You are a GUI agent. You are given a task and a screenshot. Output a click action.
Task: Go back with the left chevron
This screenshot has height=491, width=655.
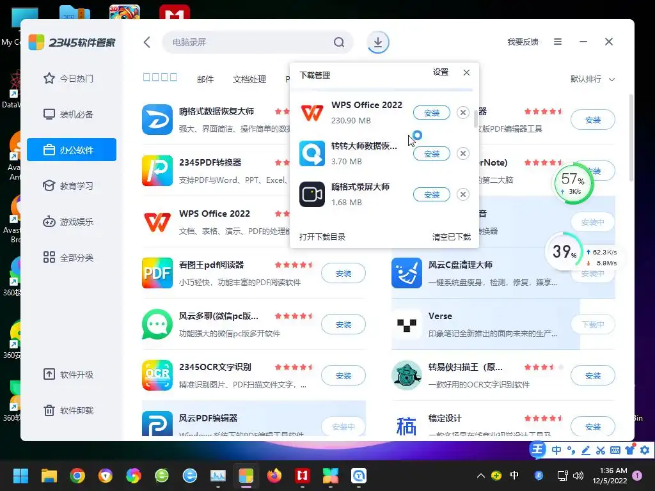click(147, 42)
